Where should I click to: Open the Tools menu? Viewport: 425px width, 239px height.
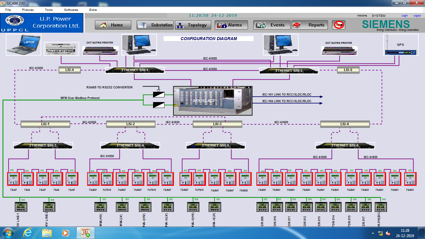coord(49,10)
